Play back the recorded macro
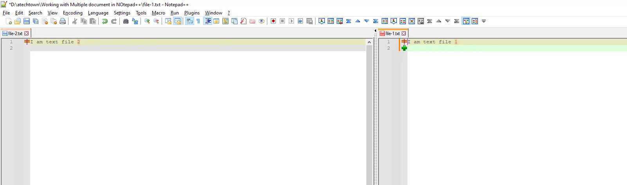The width and height of the screenshot is (627, 185). click(x=291, y=21)
